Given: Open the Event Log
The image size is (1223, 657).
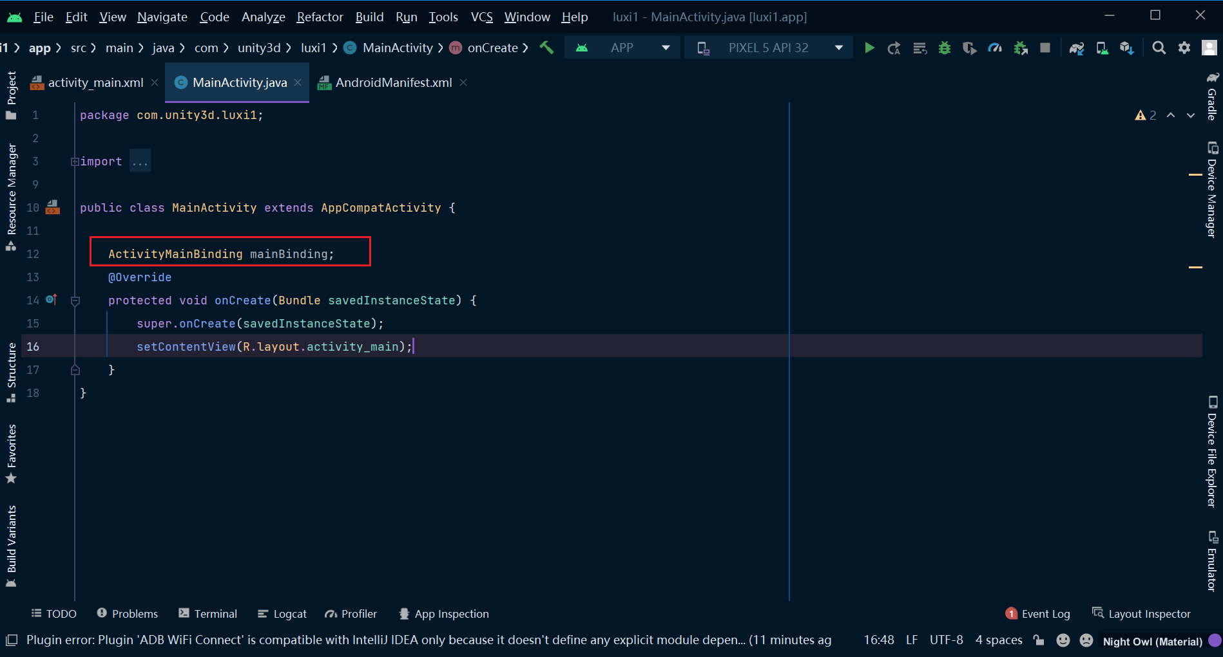Looking at the screenshot, I should pyautogui.click(x=1037, y=614).
